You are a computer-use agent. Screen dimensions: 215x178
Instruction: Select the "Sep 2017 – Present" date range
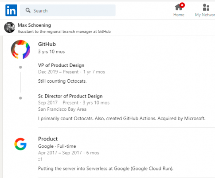(58, 103)
